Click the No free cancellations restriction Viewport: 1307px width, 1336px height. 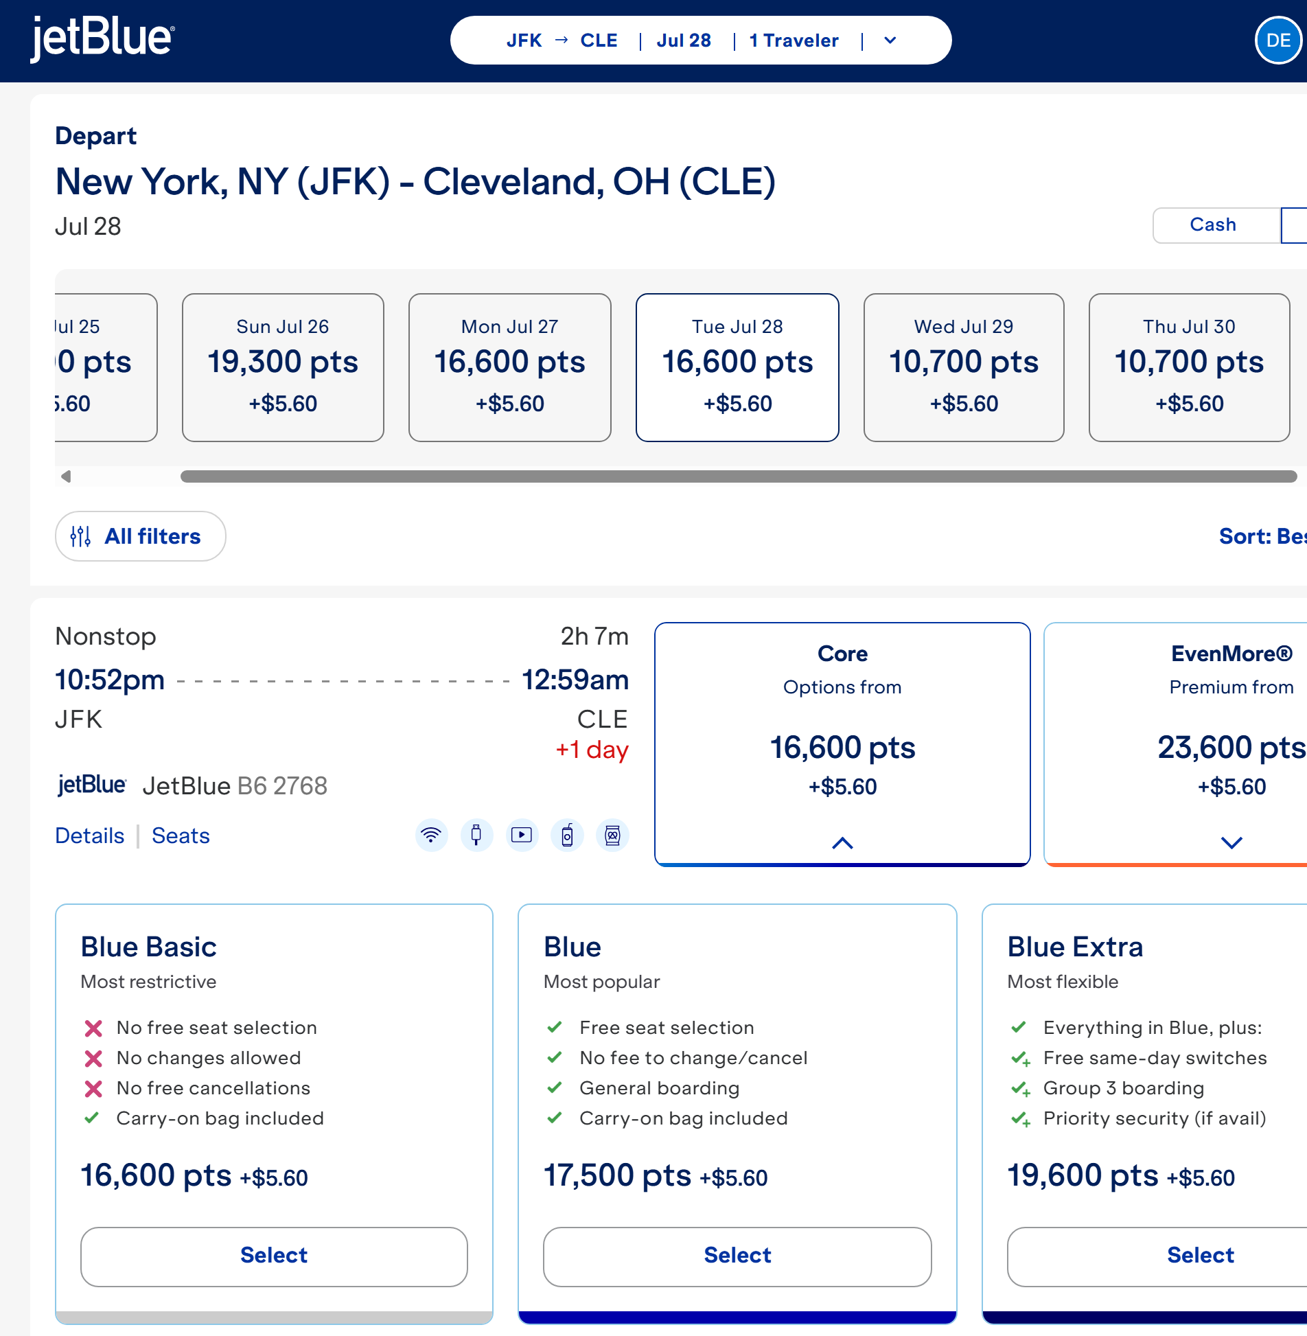(213, 1088)
